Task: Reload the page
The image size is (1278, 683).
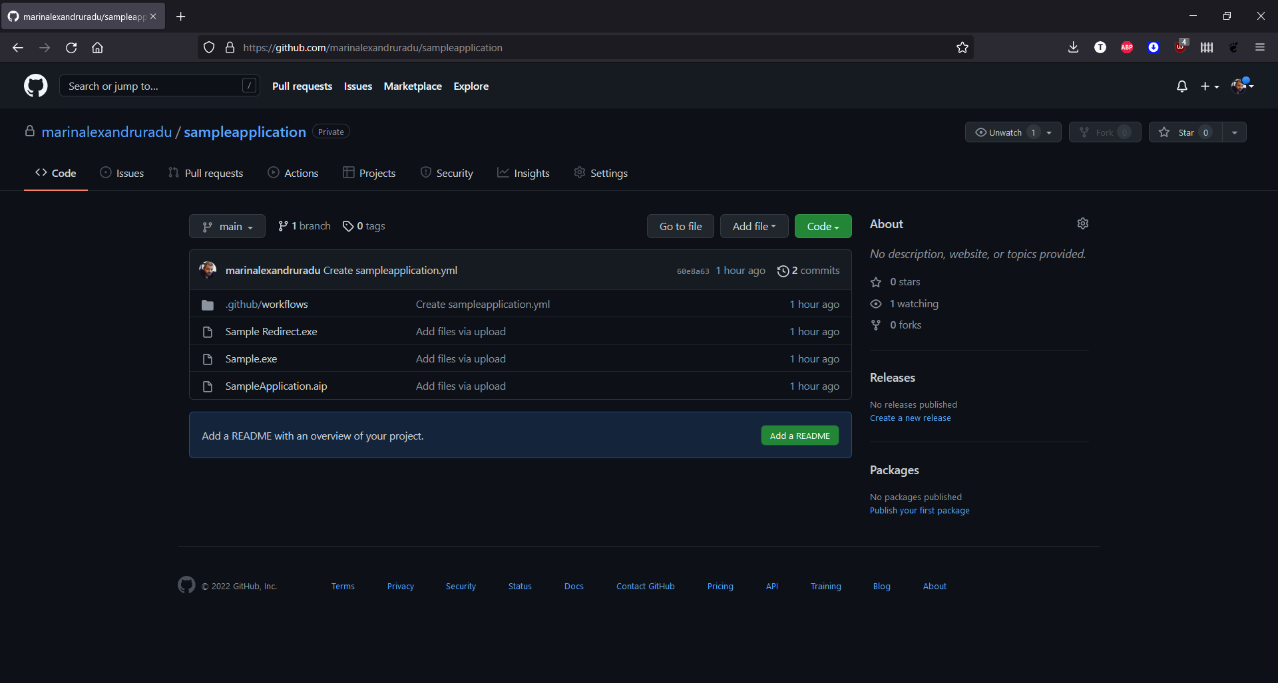Action: tap(71, 47)
